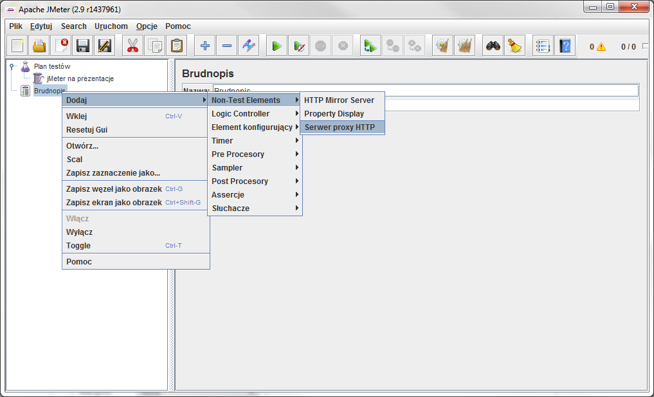Expand Sampler submenu
The width and height of the screenshot is (654, 397).
click(x=255, y=168)
